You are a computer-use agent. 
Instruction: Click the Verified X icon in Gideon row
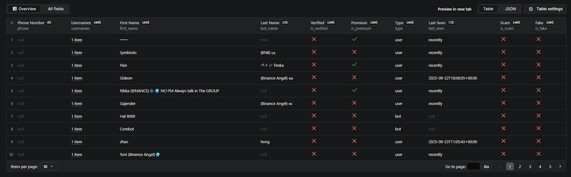point(314,77)
